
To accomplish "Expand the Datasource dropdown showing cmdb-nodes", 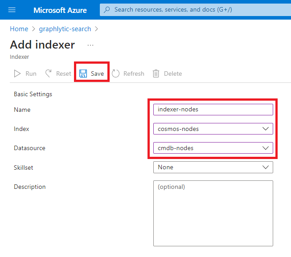I will pos(266,148).
